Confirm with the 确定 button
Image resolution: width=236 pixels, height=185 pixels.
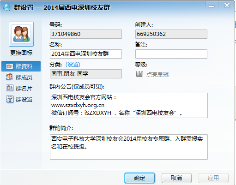(x=139, y=178)
